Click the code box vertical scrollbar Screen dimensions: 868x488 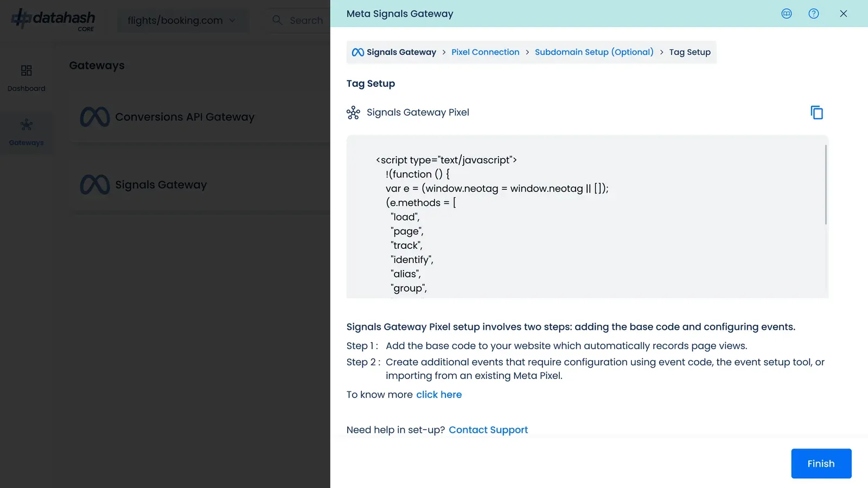click(x=826, y=184)
